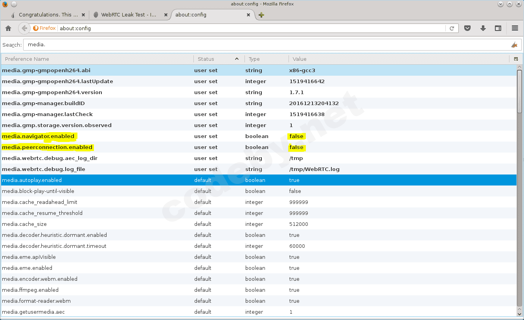Sort by the Preference Name column header
Screen dimensions: 524x320
pos(27,59)
